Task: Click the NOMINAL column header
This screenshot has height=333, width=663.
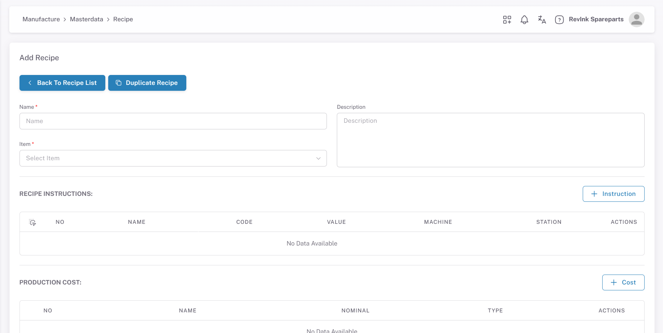Action: tap(355, 311)
